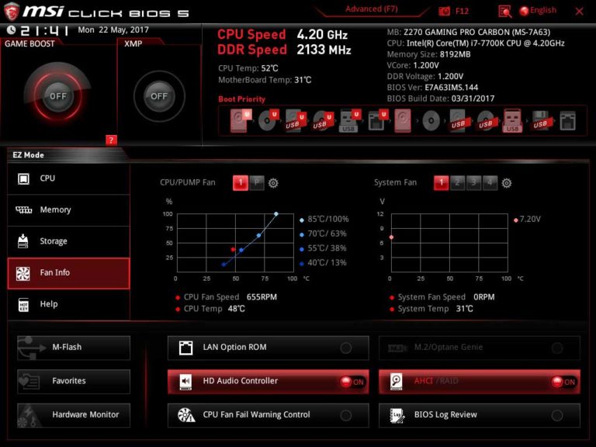Open System Fan settings gear
The width and height of the screenshot is (596, 447).
tap(506, 183)
